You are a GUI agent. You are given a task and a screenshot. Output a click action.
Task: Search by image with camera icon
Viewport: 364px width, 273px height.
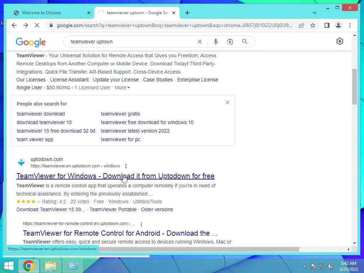coord(230,42)
